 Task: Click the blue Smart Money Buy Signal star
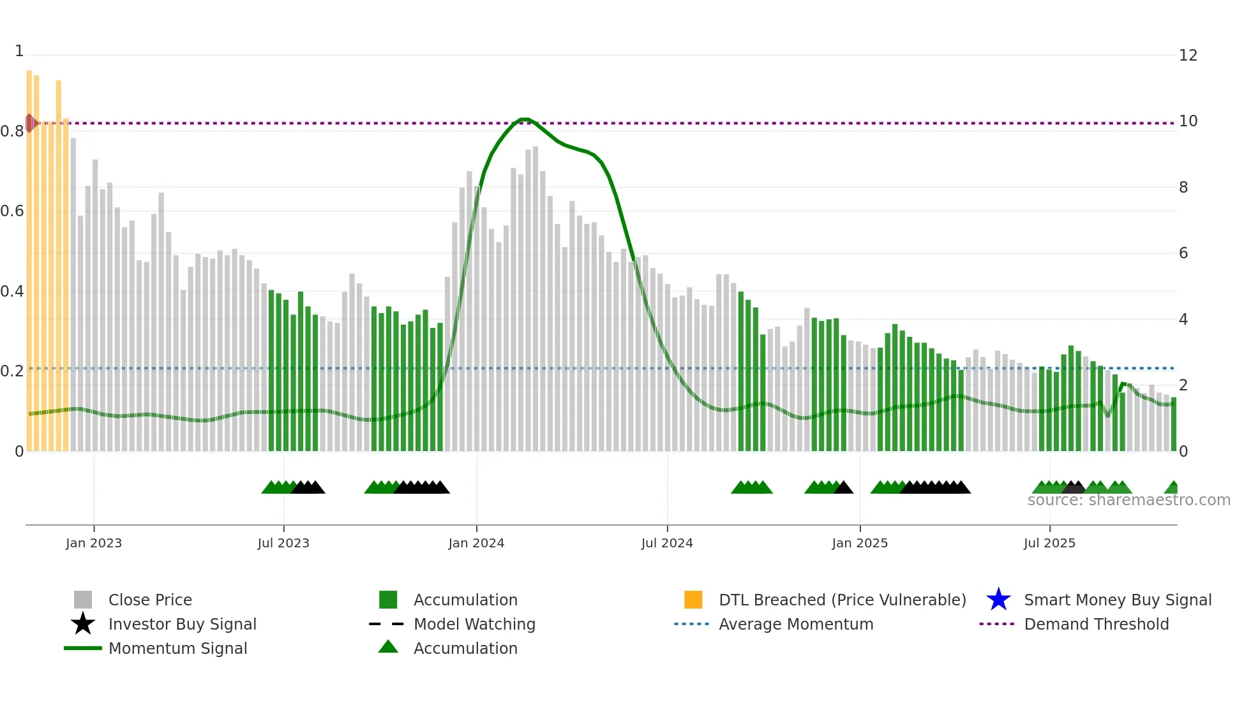pos(998,600)
